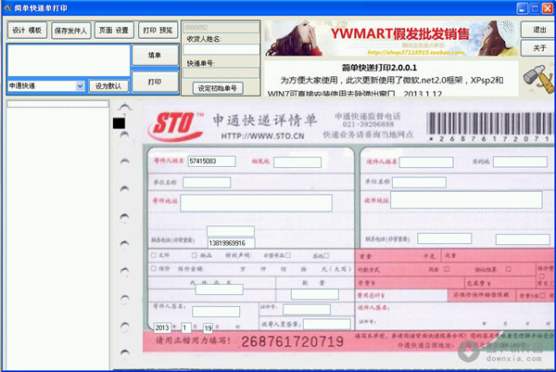Click the sender address input field
The width and height of the screenshot is (556, 372).
pos(256,203)
